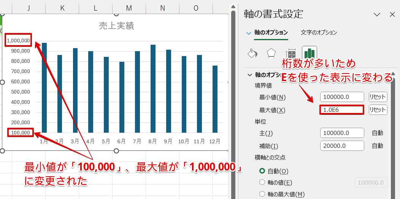Viewport: 400px width, 199px height.
Task: Click the 補助(I) unit input field
Action: coord(342,146)
